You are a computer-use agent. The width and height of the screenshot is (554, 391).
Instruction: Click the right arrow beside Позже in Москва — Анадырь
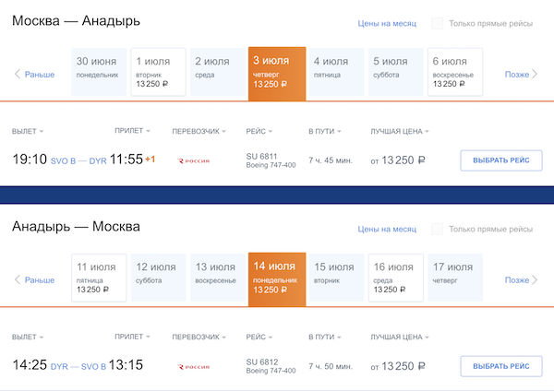coord(536,74)
